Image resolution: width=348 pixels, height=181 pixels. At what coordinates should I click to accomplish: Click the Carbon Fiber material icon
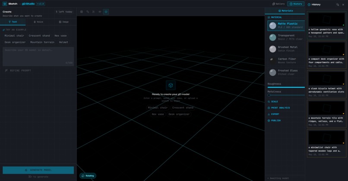[272, 60]
